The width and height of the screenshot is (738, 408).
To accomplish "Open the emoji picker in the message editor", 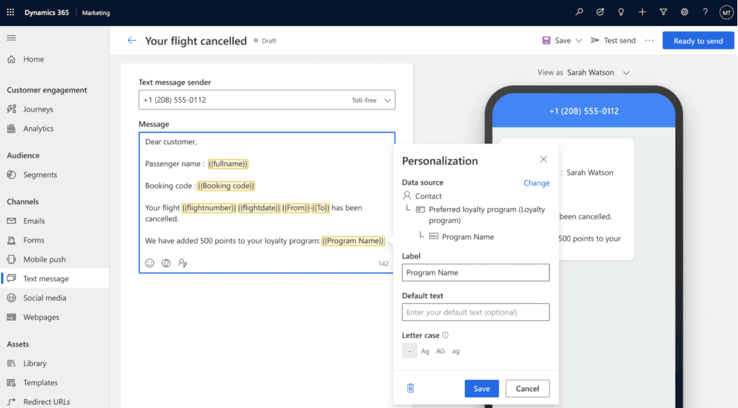I will [149, 262].
